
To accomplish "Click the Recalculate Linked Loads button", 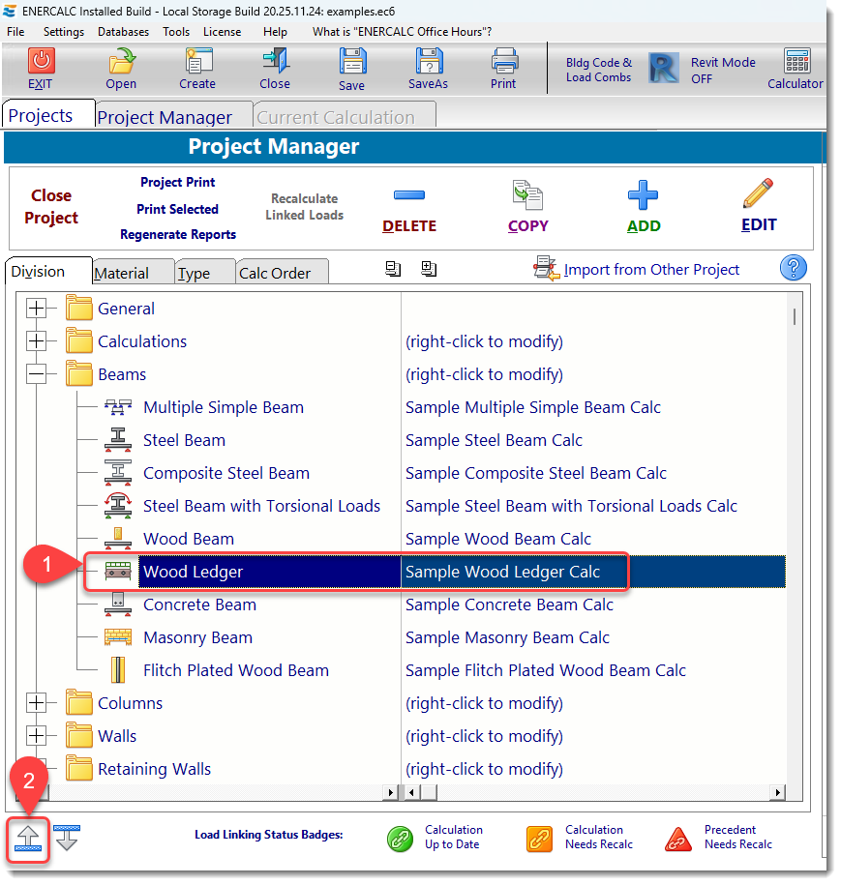I will (x=304, y=208).
